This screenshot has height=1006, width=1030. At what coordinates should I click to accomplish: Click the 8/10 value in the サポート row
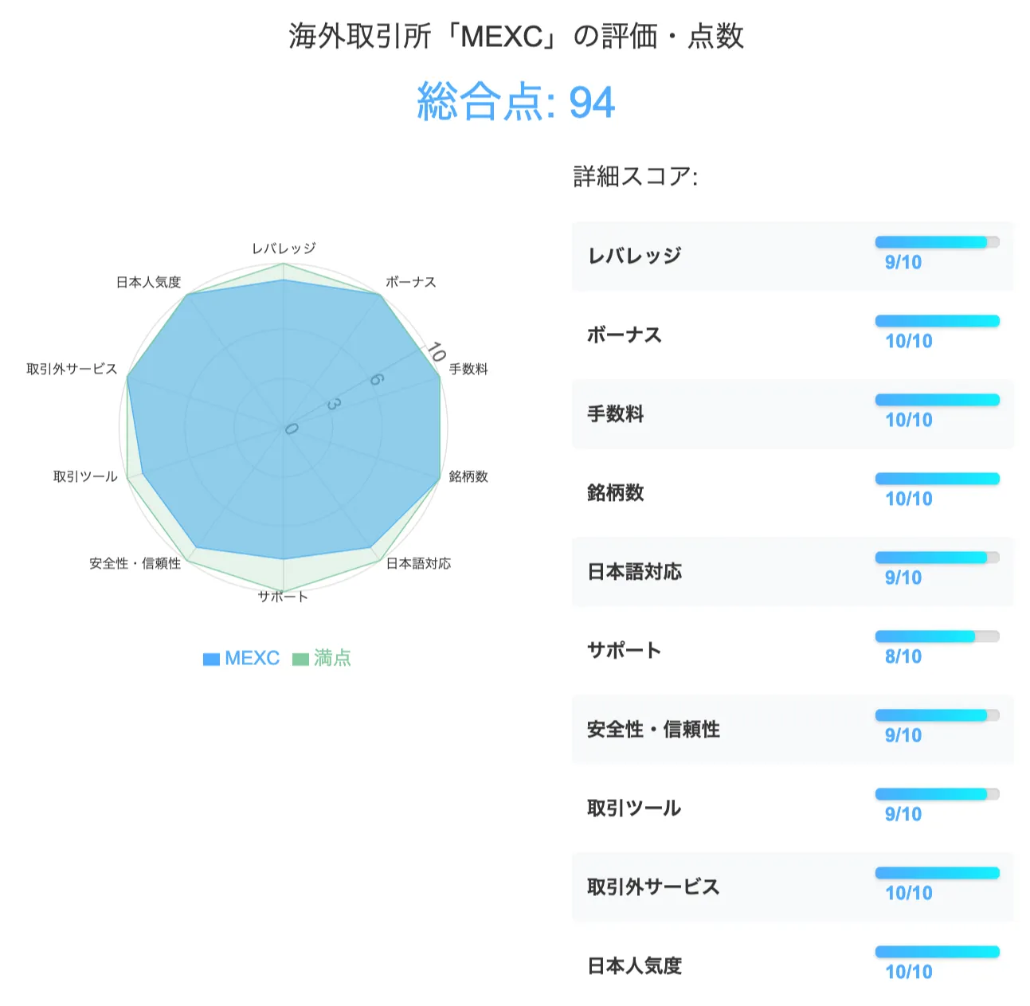click(x=903, y=657)
